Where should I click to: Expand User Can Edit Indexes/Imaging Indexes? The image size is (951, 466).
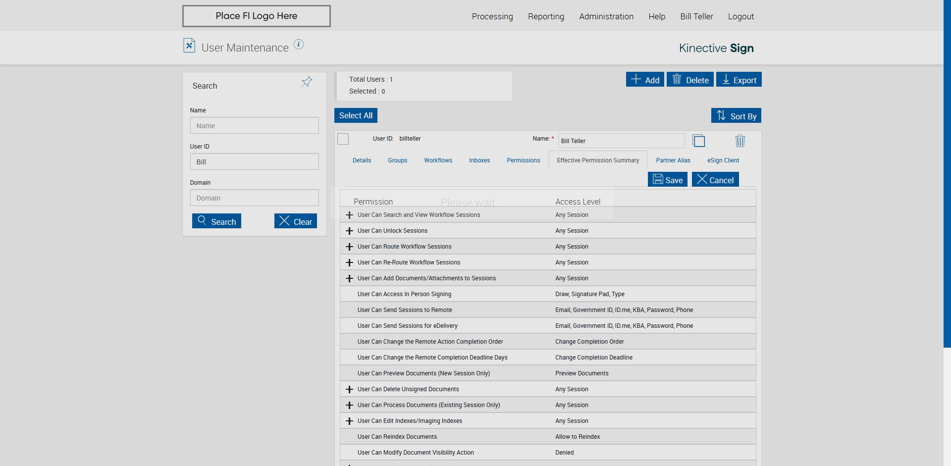tap(349, 421)
